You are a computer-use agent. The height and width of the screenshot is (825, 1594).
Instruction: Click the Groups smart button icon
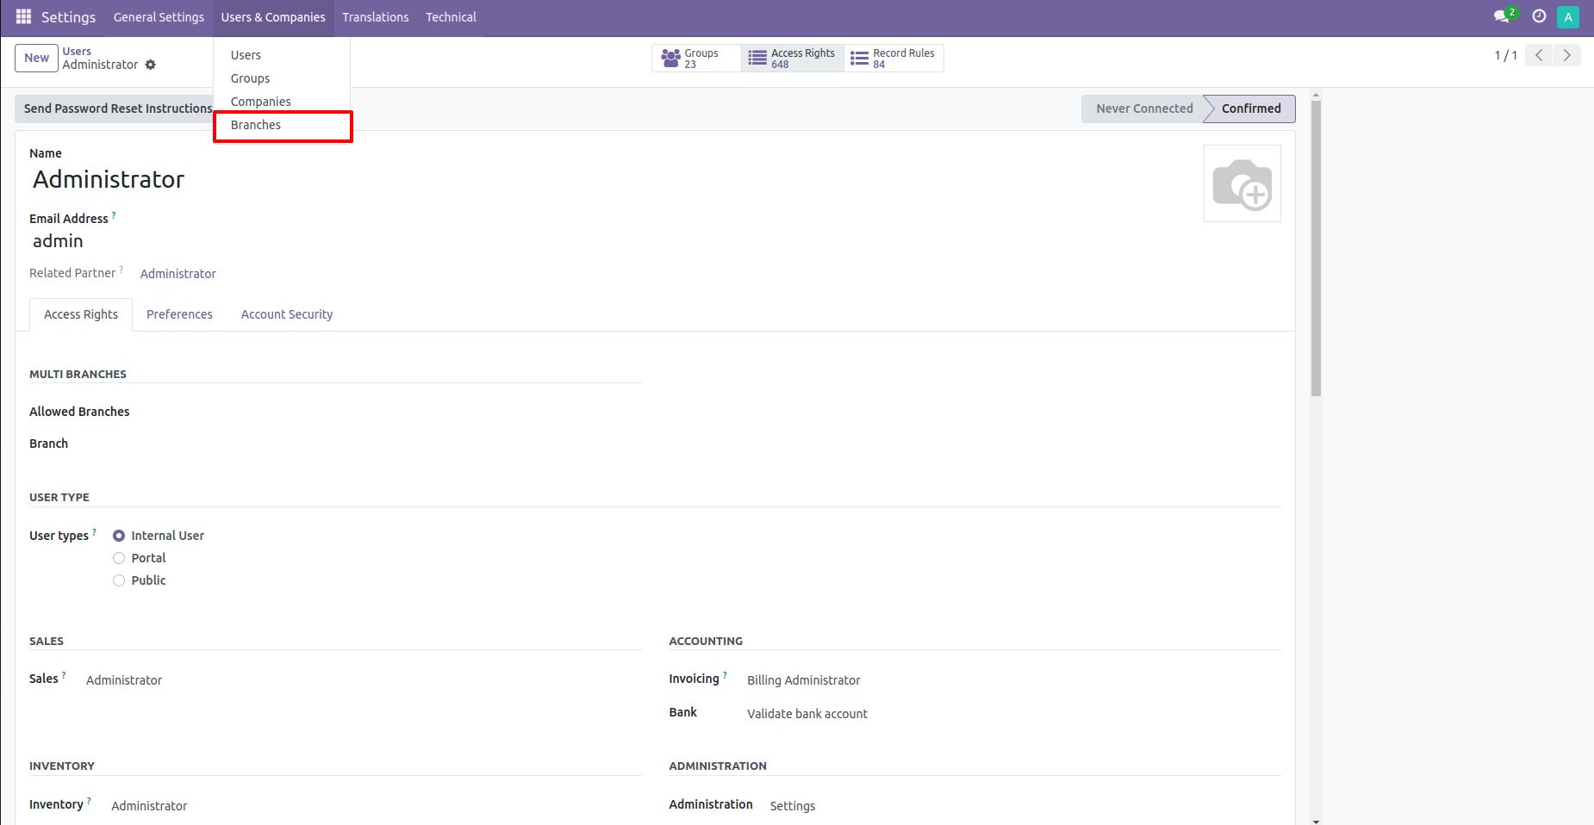coord(671,58)
